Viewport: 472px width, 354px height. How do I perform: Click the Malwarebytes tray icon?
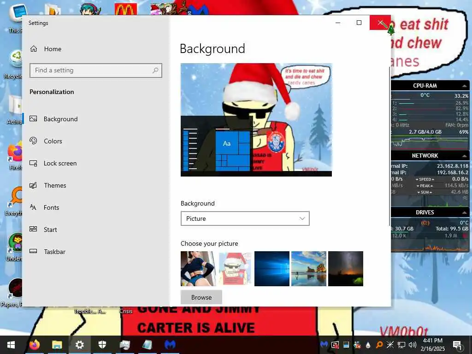pyautogui.click(x=324, y=345)
